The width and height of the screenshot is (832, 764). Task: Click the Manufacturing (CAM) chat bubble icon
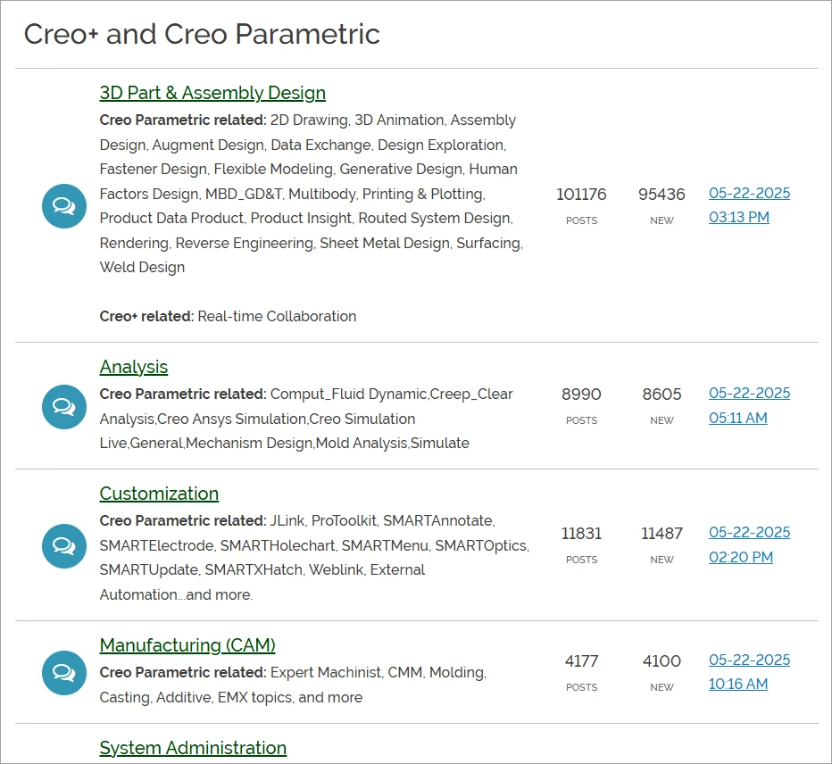(x=64, y=673)
